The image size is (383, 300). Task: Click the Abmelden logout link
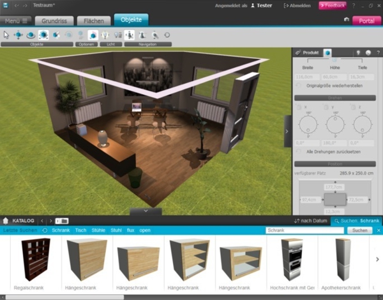click(x=298, y=5)
